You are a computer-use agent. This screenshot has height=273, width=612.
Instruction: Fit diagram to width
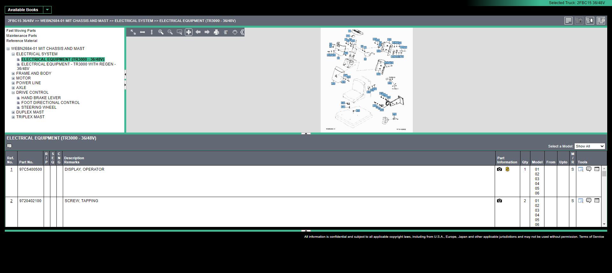(142, 32)
